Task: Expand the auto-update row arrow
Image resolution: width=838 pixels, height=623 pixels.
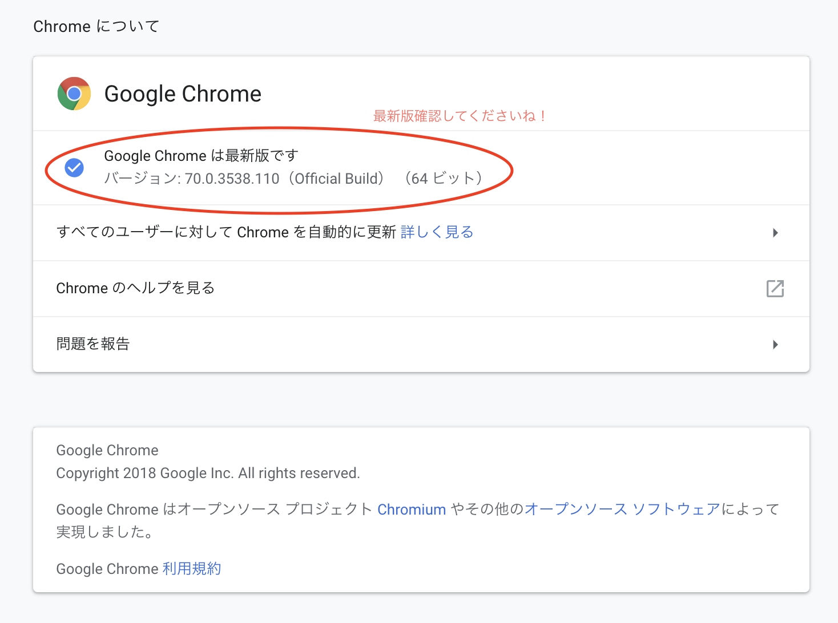Action: tap(775, 233)
